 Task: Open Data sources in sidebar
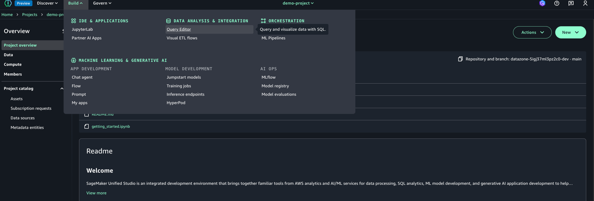22,118
